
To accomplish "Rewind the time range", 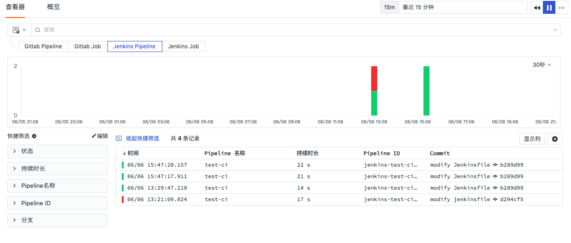I will [x=537, y=7].
